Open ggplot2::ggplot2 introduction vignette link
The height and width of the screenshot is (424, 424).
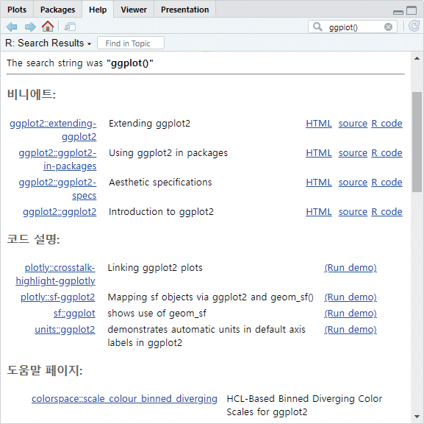[60, 212]
